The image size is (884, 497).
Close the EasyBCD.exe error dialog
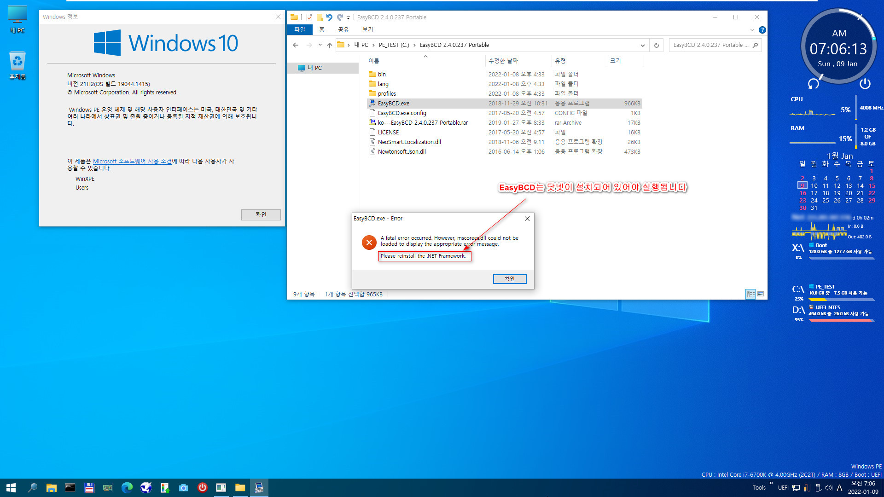pos(527,219)
